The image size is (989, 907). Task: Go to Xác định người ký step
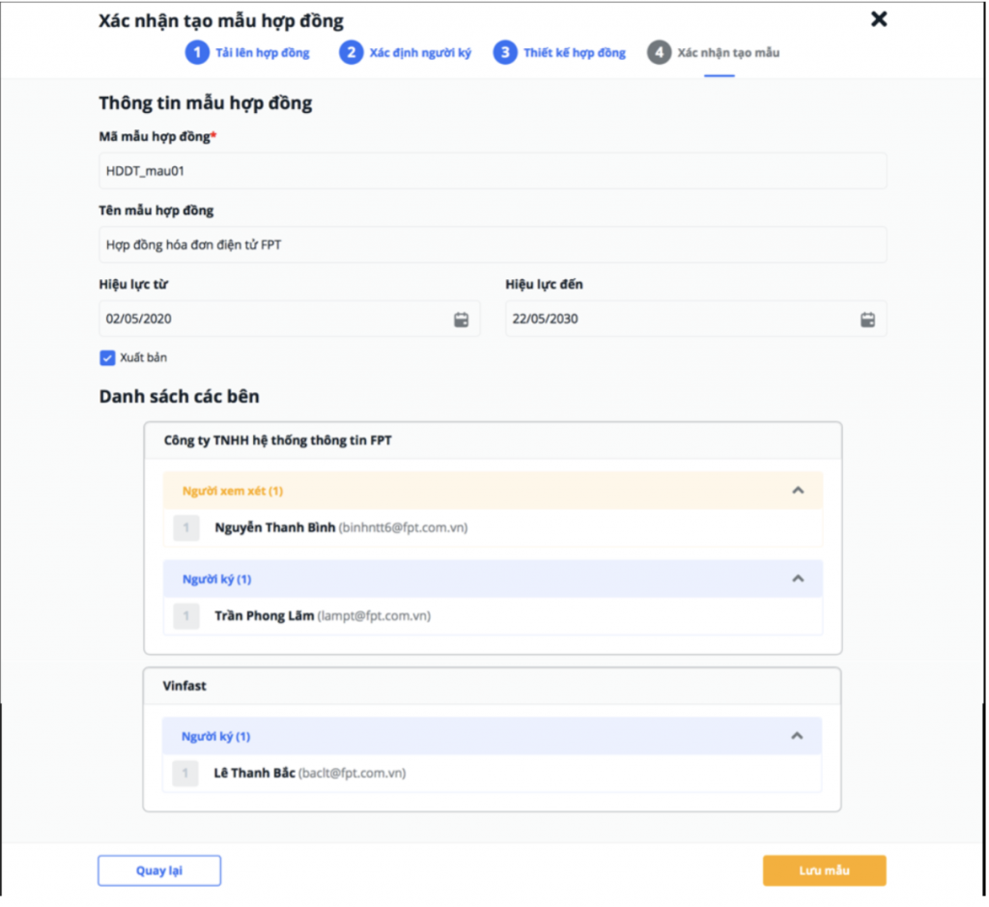tap(420, 53)
